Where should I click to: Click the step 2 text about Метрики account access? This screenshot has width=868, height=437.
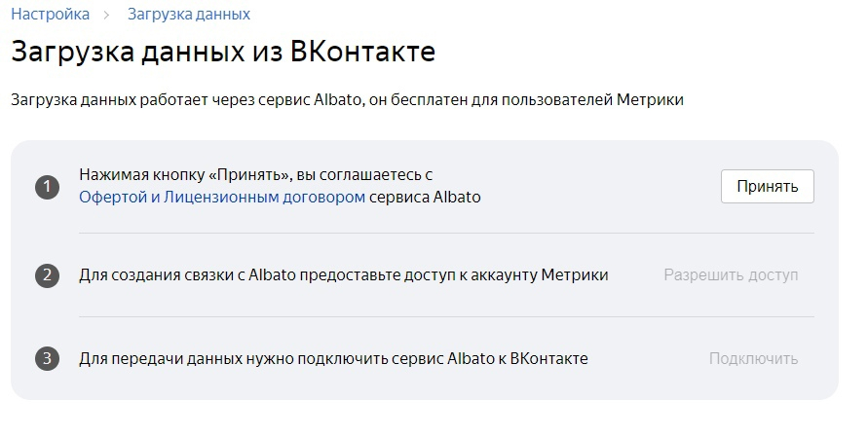pyautogui.click(x=343, y=275)
